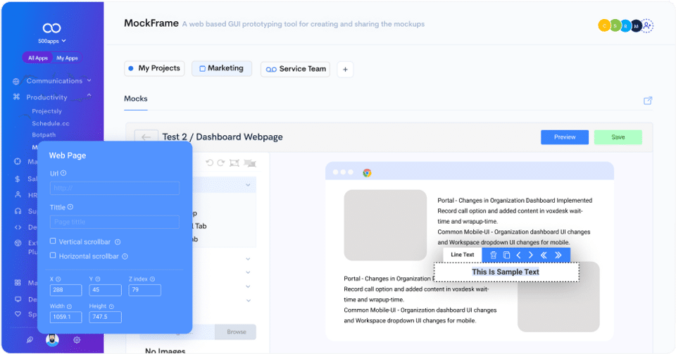Enable the Vertical scrollbar checkbox
Screen dimensions: 676x354
(x=54, y=241)
